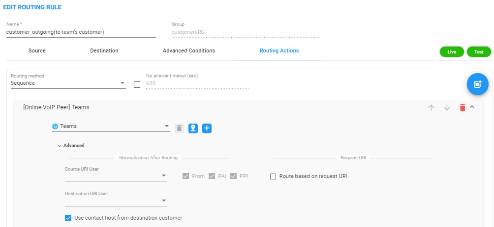This screenshot has height=227, width=494.
Task: Move the Teams action down with arrow
Action: tap(447, 108)
